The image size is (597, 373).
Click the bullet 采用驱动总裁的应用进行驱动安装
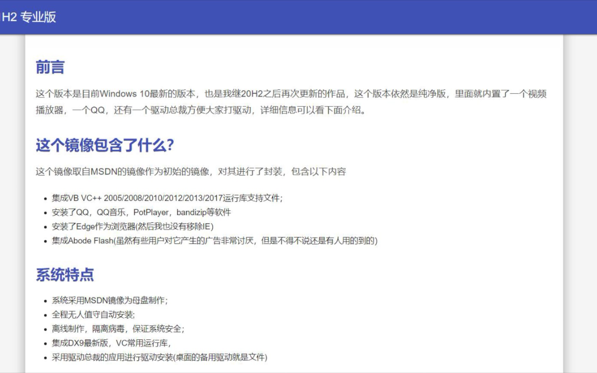tap(159, 358)
